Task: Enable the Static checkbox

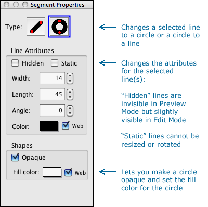Action: point(55,63)
